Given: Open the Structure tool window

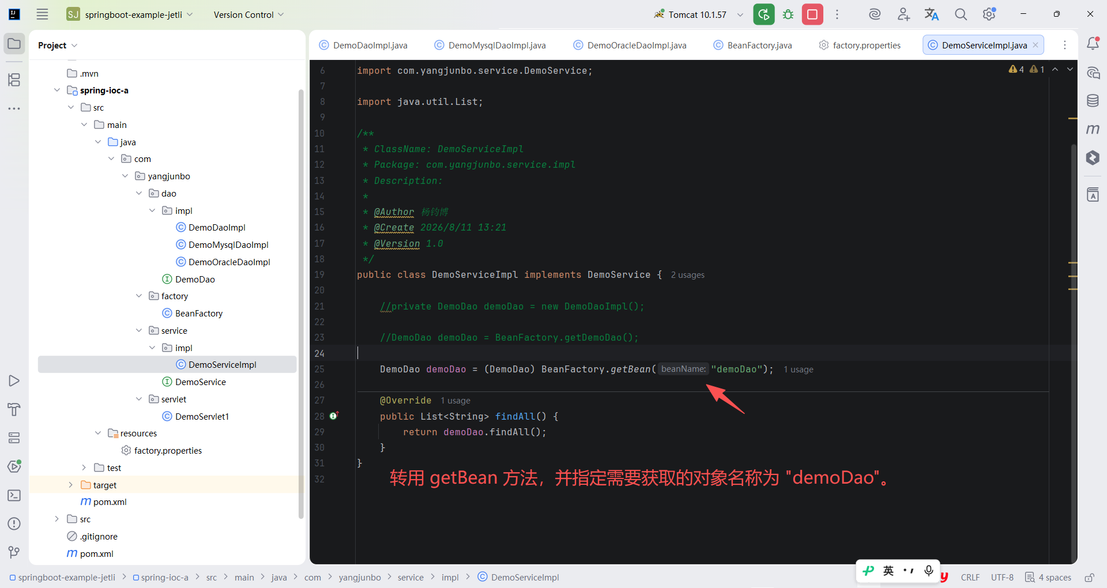Looking at the screenshot, I should (14, 80).
